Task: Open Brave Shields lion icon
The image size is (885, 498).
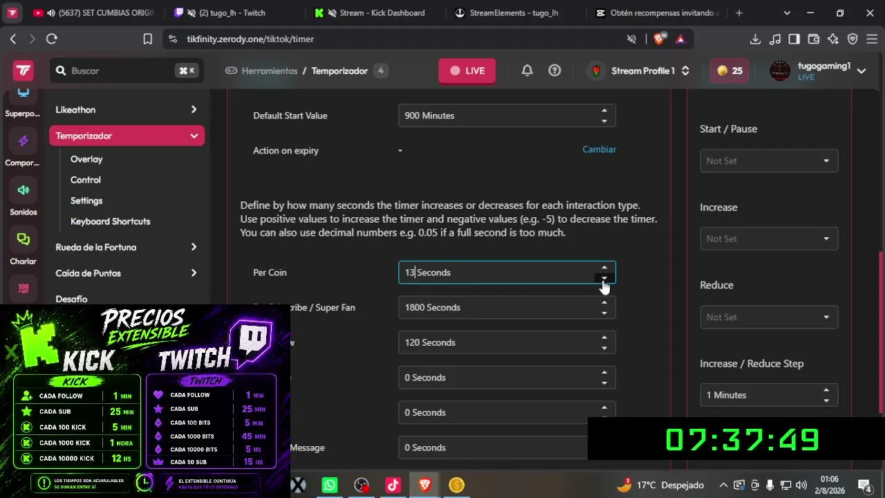Action: click(x=660, y=39)
